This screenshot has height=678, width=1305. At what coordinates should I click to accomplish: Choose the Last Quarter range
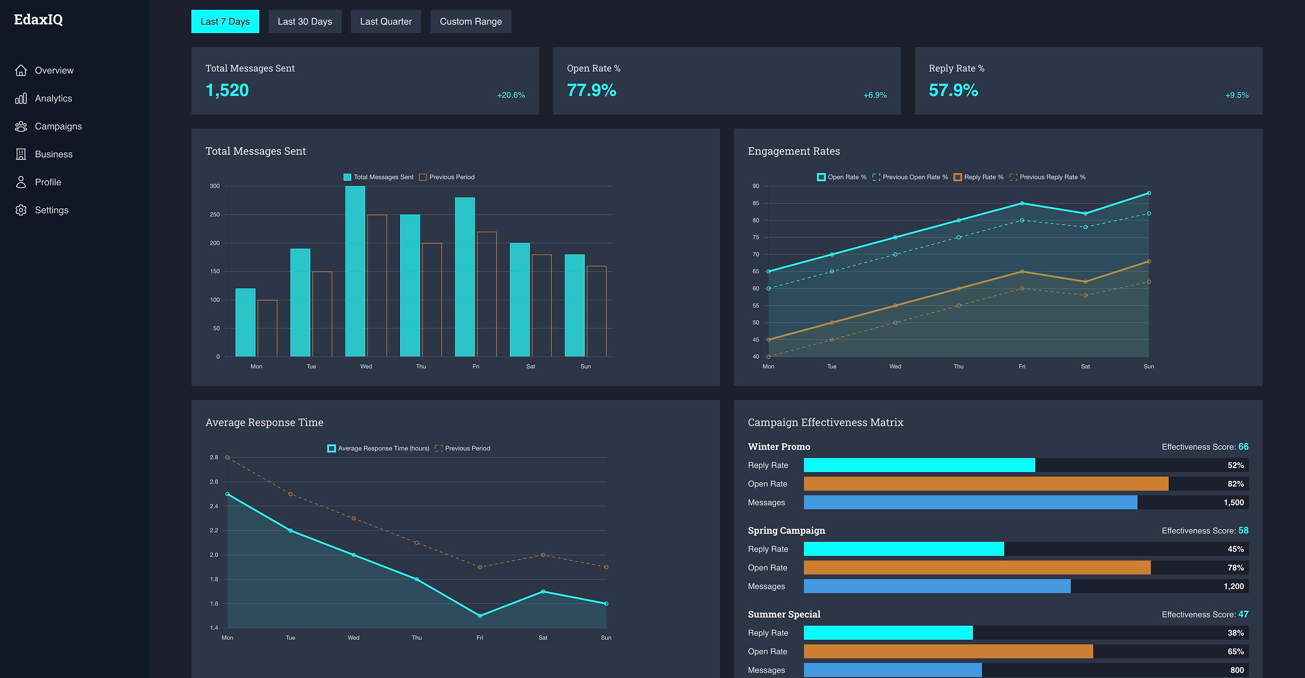coord(386,21)
